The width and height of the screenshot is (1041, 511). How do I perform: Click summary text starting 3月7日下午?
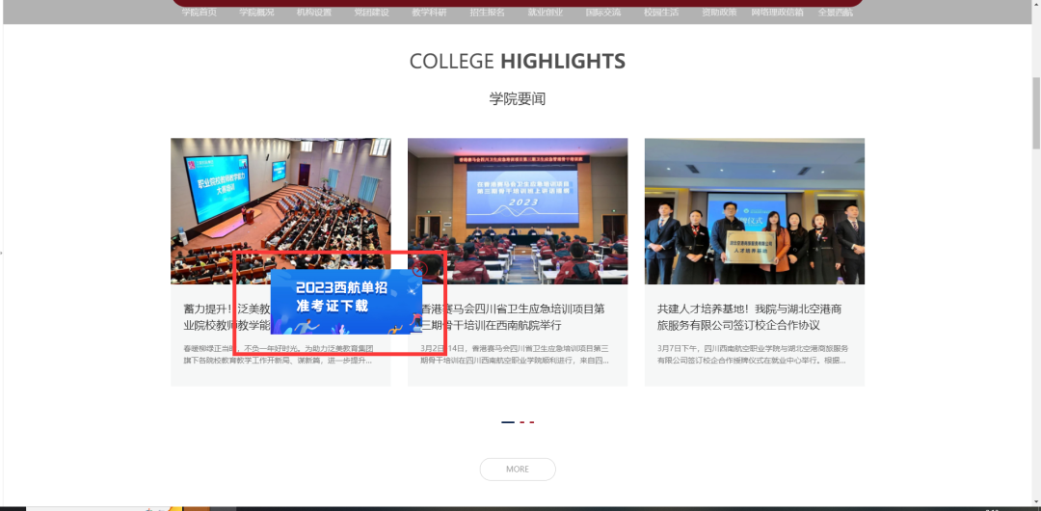(x=753, y=354)
